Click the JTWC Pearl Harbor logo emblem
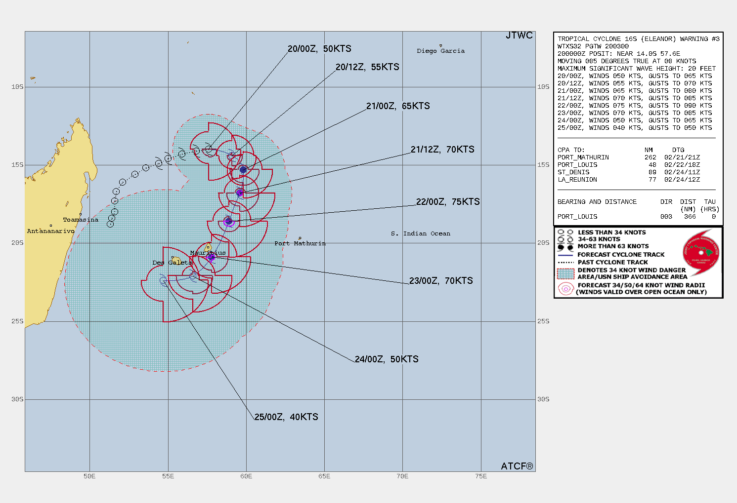The image size is (737, 503). 701,253
